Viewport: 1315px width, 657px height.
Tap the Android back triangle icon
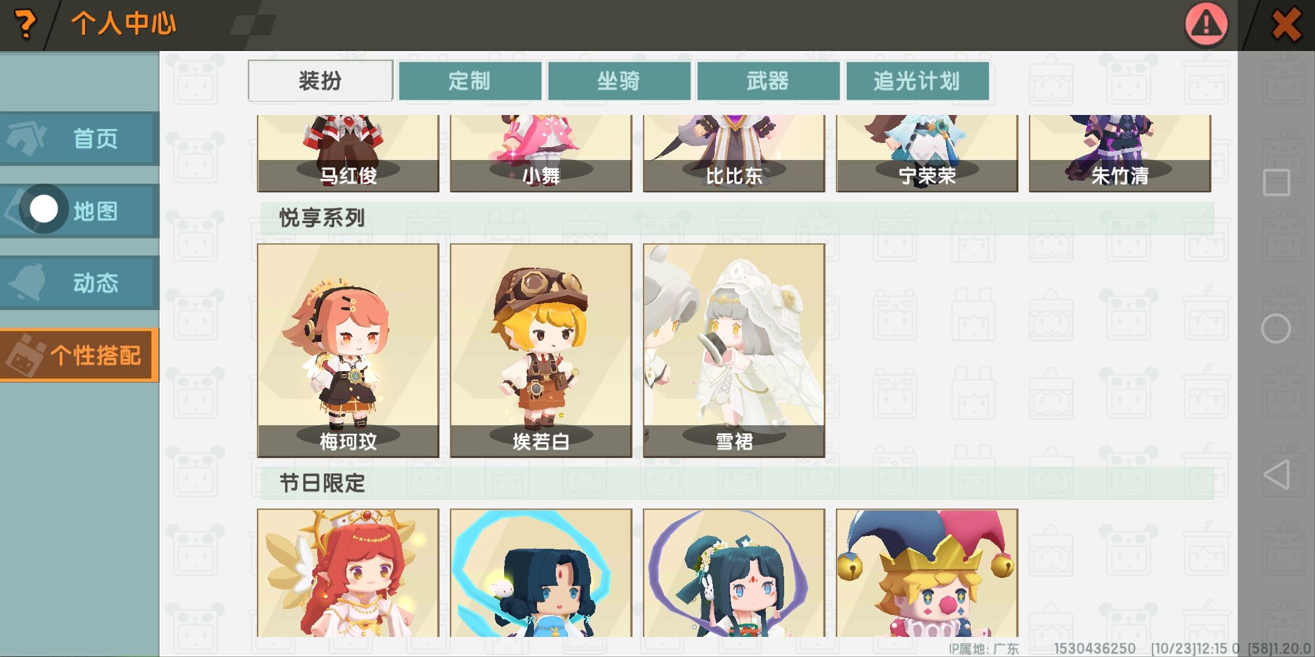point(1277,474)
